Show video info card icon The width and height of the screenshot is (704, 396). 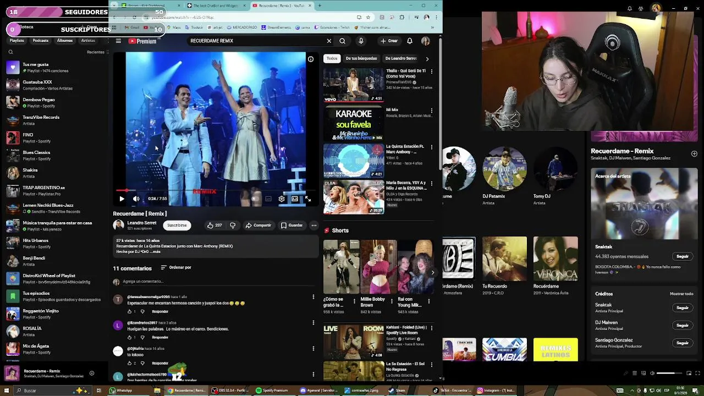[311, 59]
